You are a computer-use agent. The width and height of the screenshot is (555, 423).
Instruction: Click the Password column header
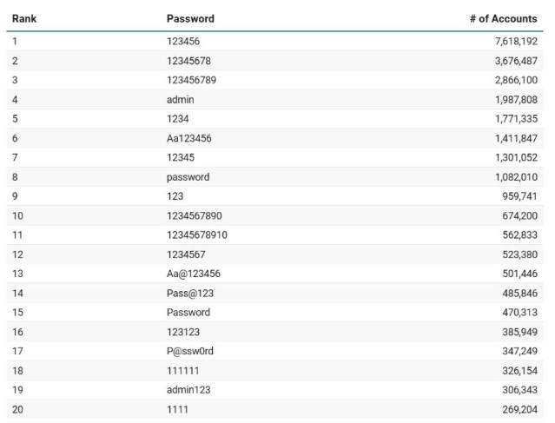click(190, 18)
